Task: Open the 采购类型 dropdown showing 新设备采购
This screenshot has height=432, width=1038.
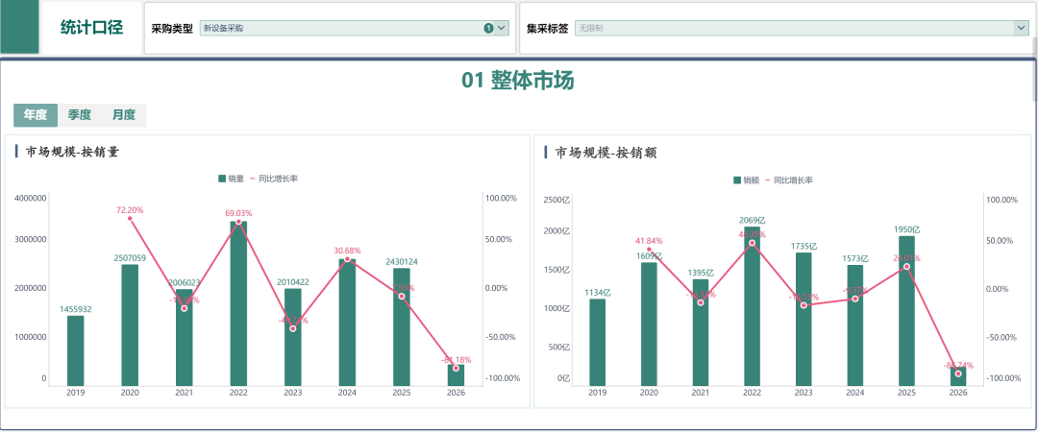Action: pyautogui.click(x=354, y=28)
